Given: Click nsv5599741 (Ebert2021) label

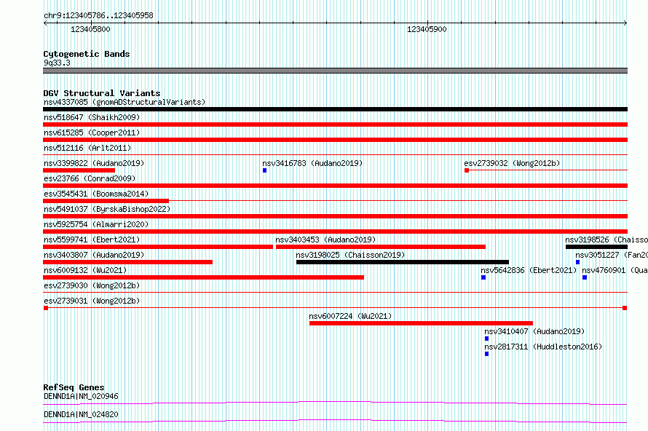Looking at the screenshot, I should tap(92, 240).
